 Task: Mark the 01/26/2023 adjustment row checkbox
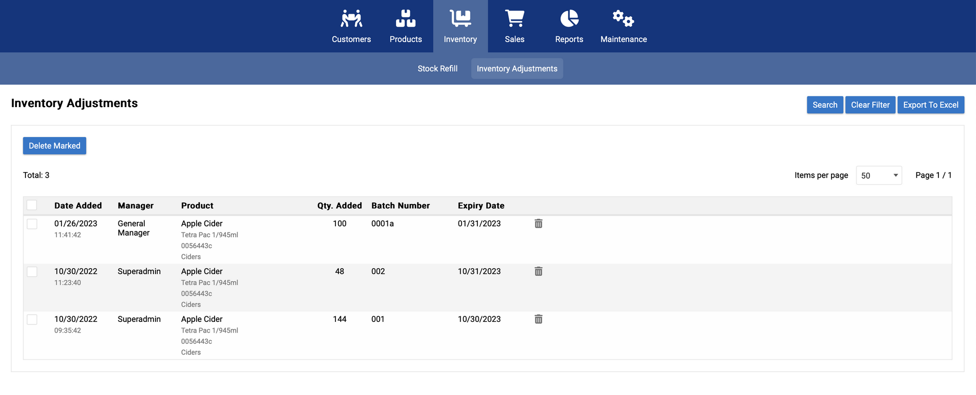pos(32,224)
